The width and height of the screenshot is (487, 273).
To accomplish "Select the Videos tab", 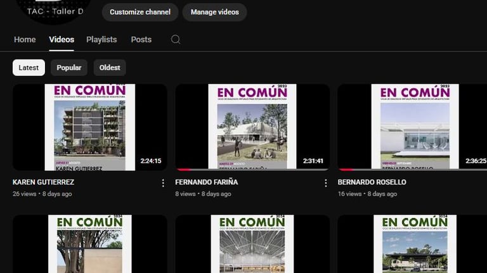I will click(x=62, y=40).
